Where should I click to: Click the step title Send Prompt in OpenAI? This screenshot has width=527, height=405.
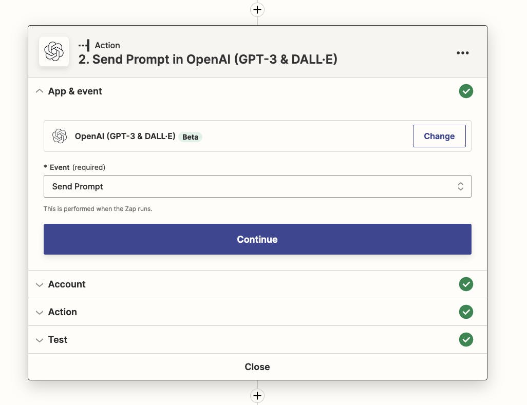point(208,59)
